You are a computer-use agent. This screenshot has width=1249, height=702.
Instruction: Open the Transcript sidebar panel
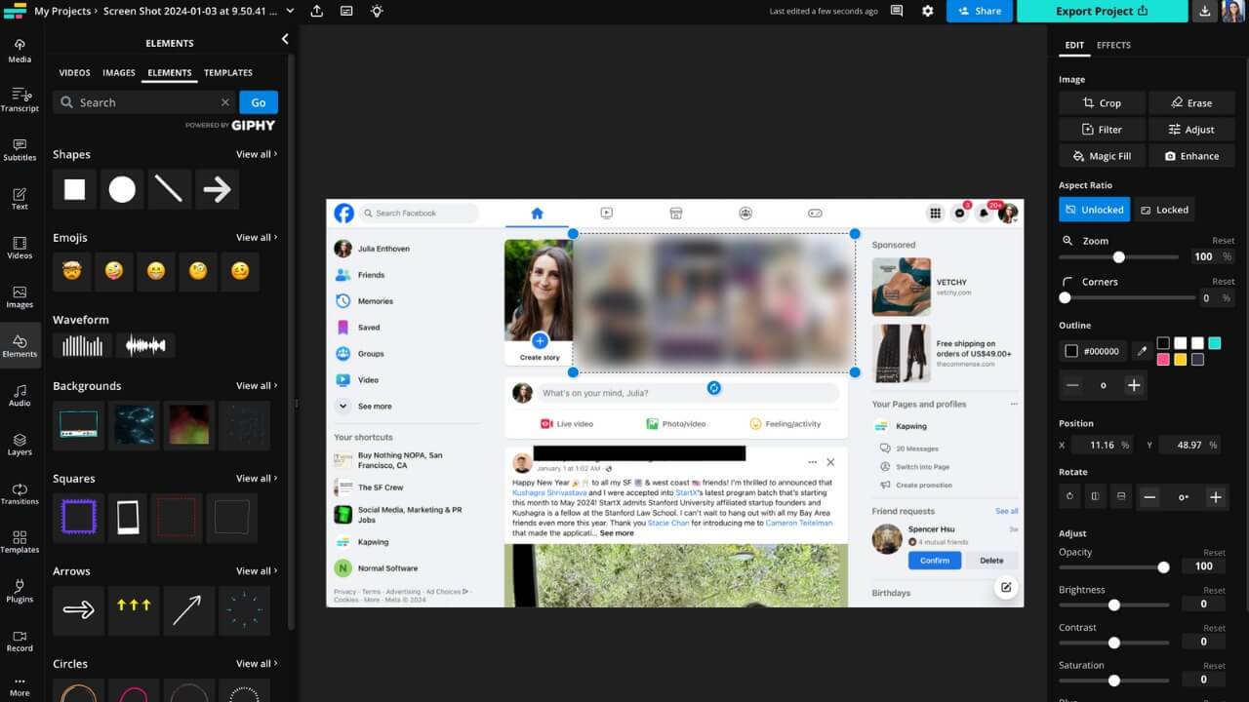tap(20, 99)
